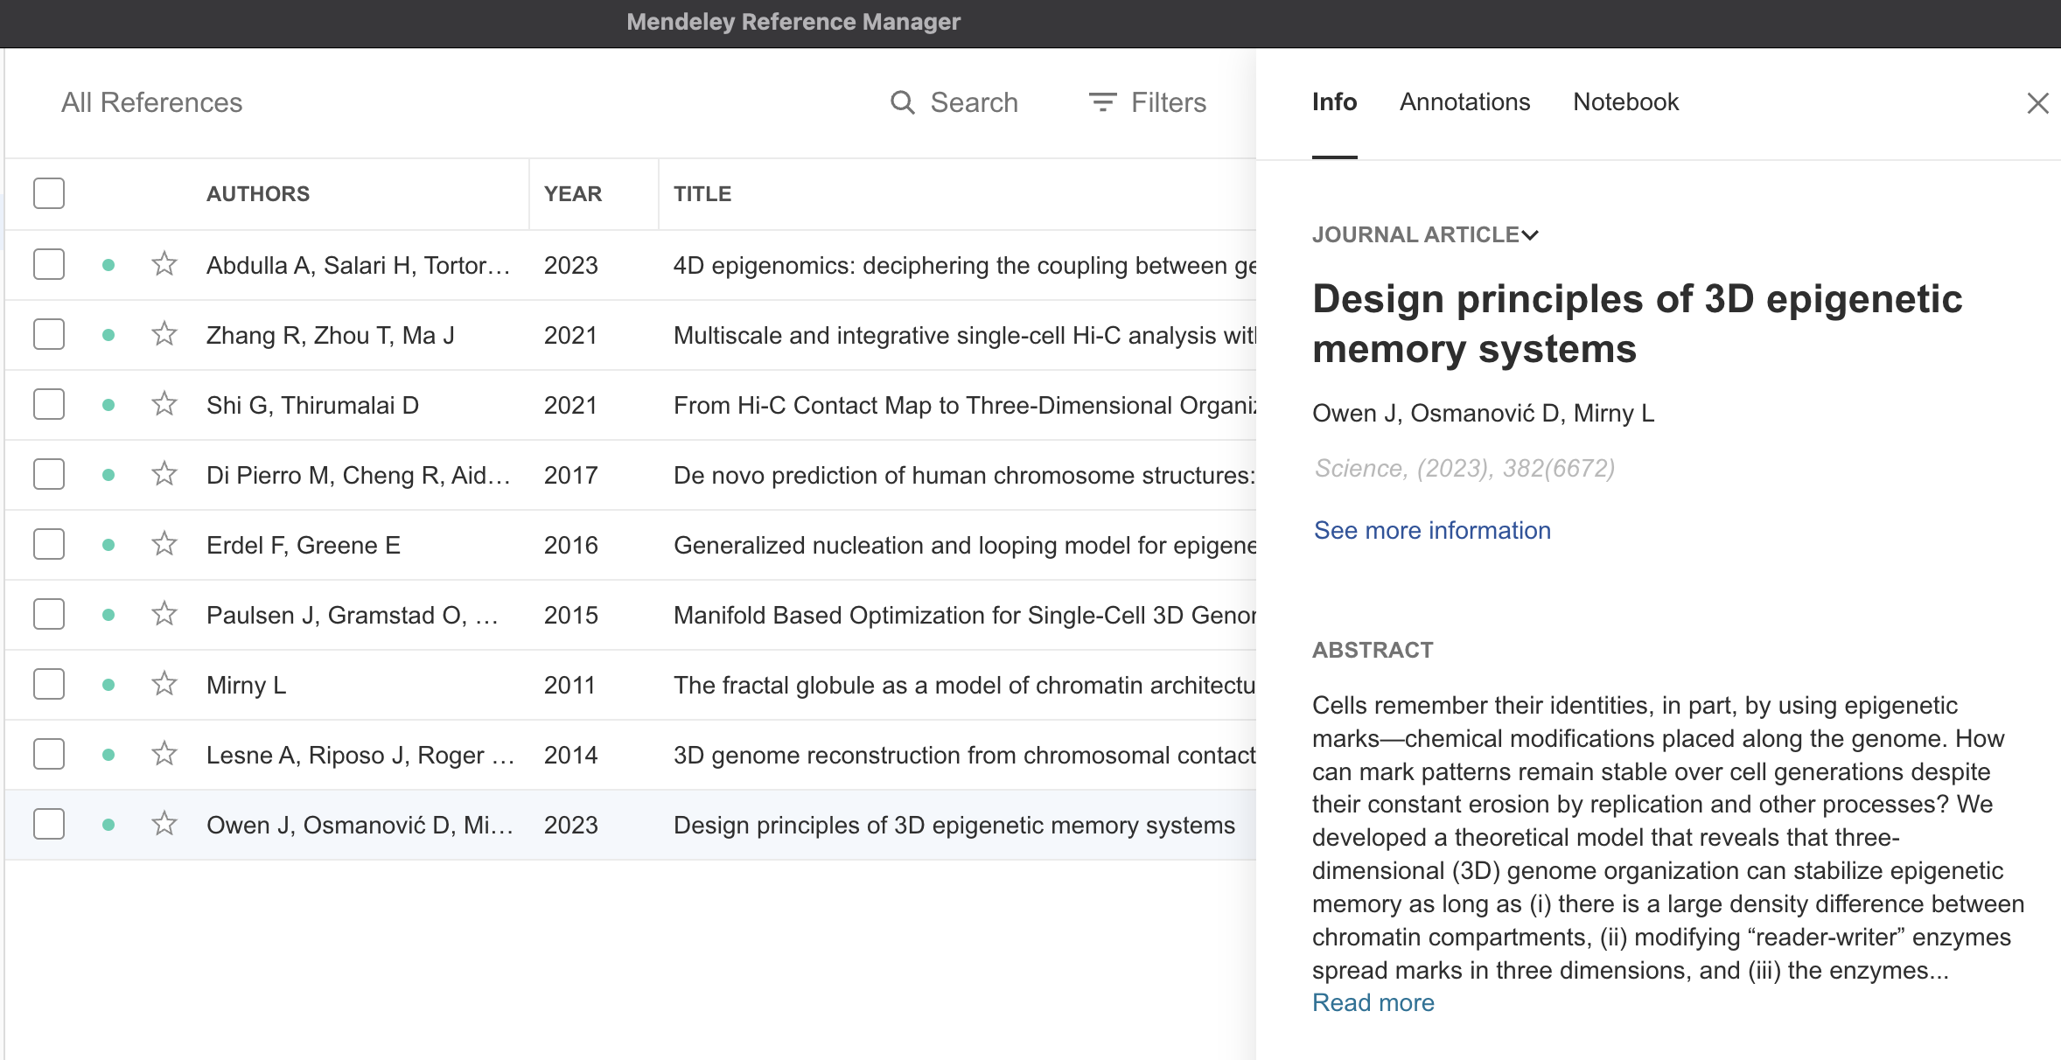This screenshot has height=1060, width=2061.
Task: Check the select-all references checkbox
Action: point(49,193)
